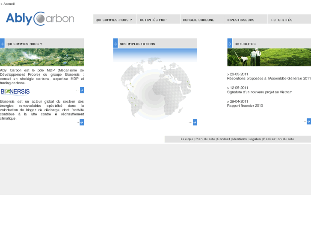This screenshot has width=311, height=233.
Task: Open the Activités MDP menu
Action: (158, 19)
